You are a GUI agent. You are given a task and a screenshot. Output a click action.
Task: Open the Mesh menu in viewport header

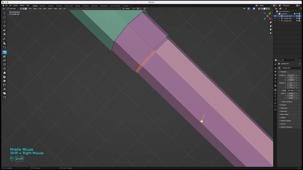45,8
